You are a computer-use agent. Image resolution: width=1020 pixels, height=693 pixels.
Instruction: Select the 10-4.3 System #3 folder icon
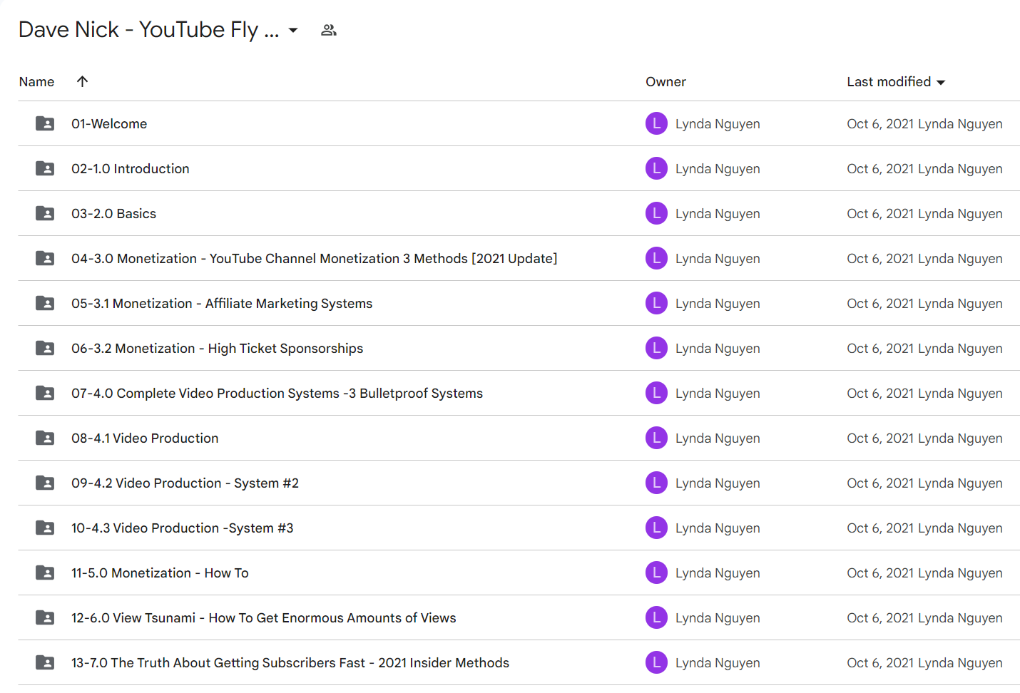click(x=45, y=528)
